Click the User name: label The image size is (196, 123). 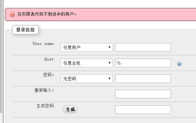tap(44, 44)
